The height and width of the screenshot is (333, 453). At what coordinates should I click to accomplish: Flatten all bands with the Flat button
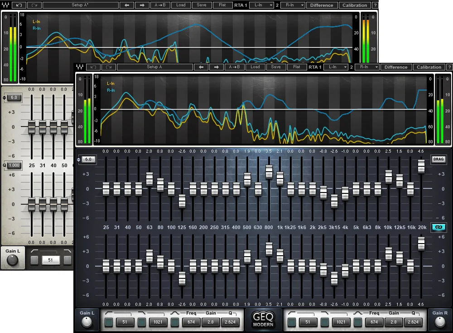click(x=297, y=66)
